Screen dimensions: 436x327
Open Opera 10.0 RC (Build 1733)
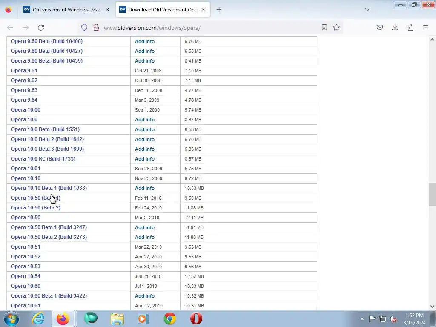pyautogui.click(x=43, y=158)
